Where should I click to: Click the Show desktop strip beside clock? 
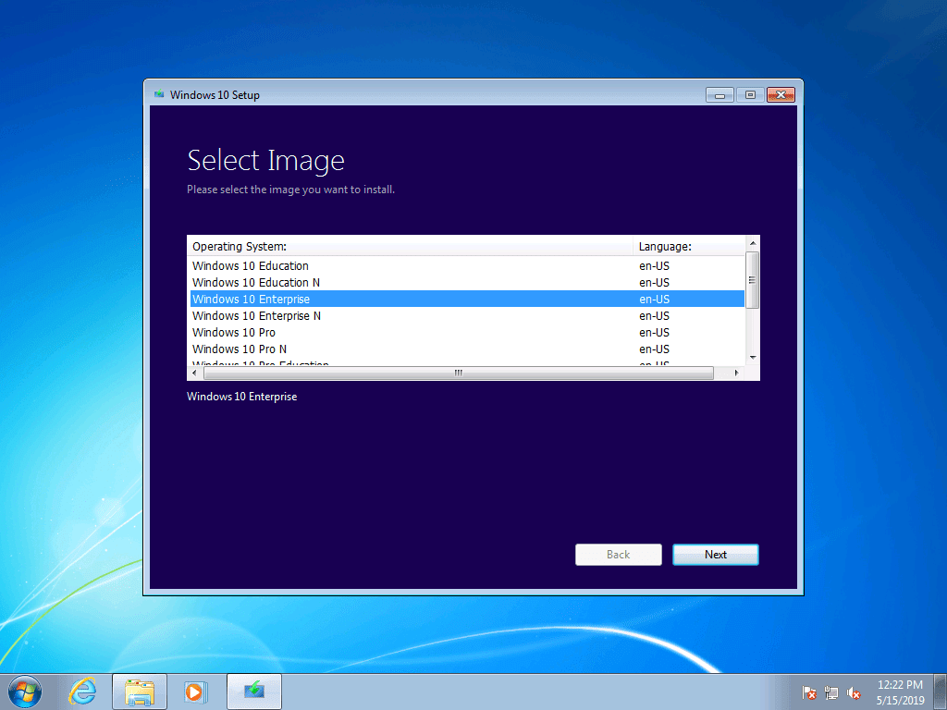click(x=941, y=692)
